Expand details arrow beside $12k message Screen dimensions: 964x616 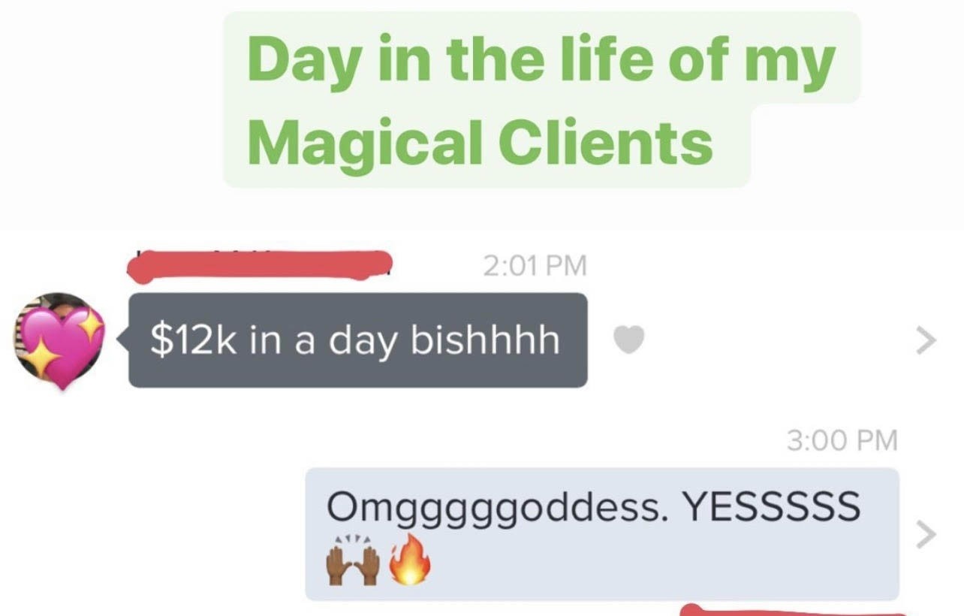(926, 341)
